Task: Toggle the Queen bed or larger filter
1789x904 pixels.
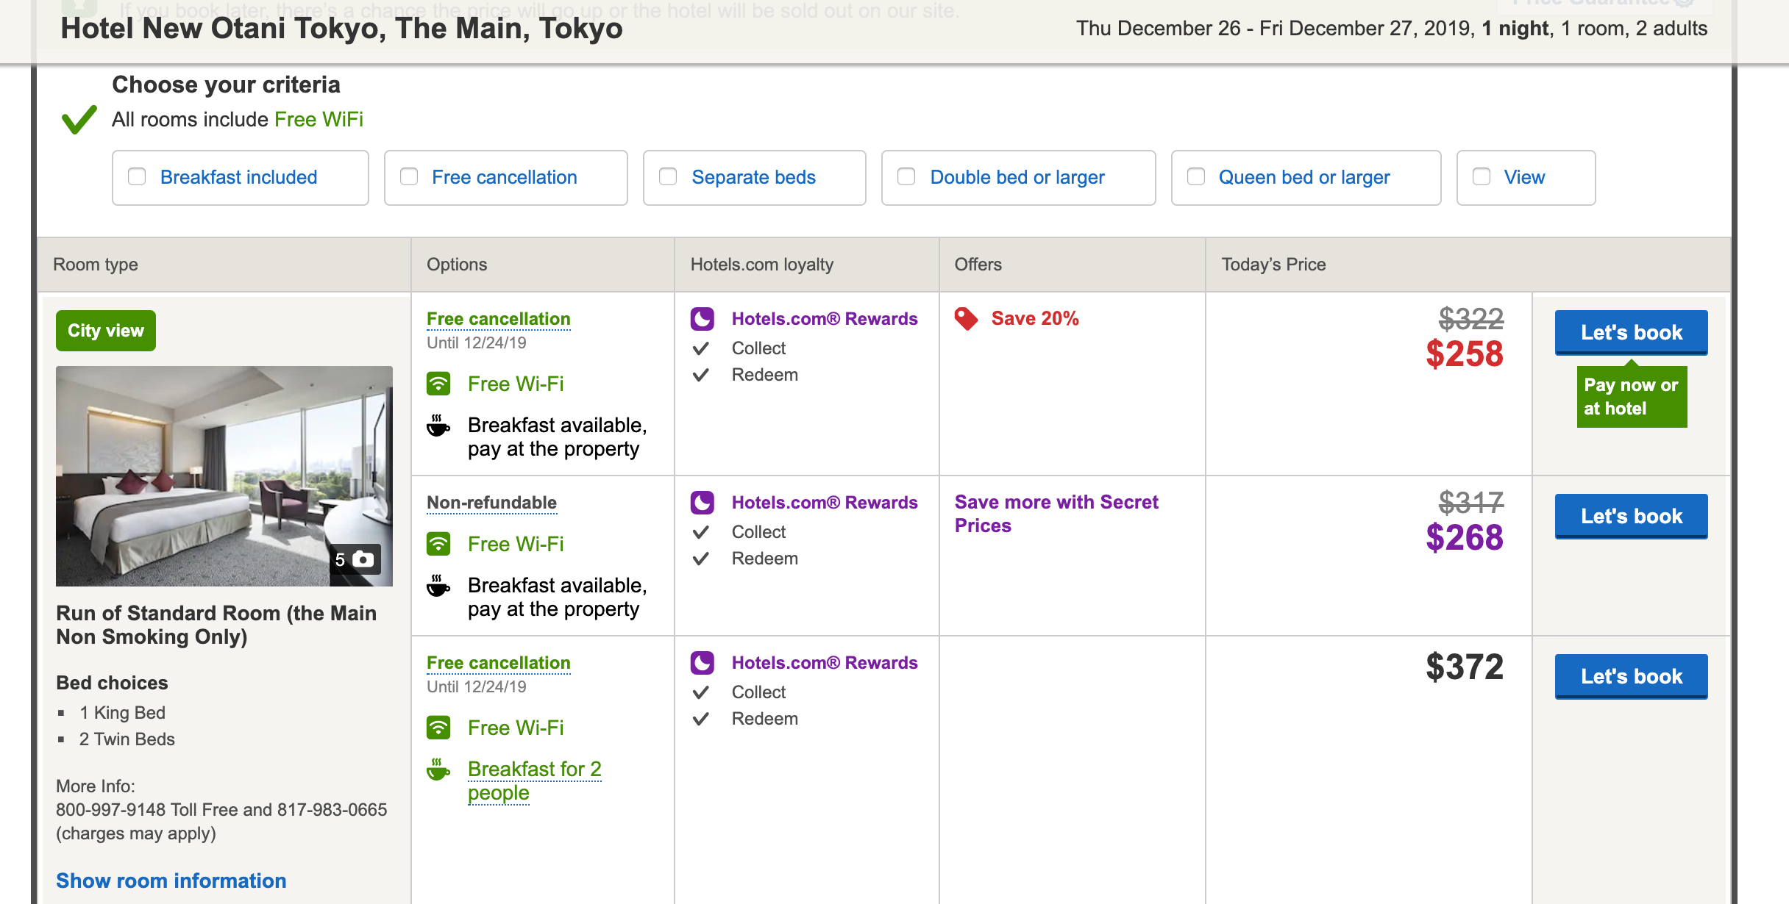Action: 1196,177
